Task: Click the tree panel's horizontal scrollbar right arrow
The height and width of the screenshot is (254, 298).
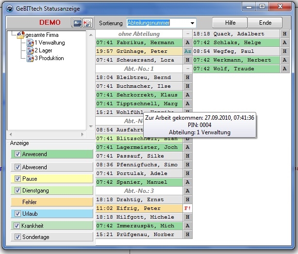Action: click(83, 134)
